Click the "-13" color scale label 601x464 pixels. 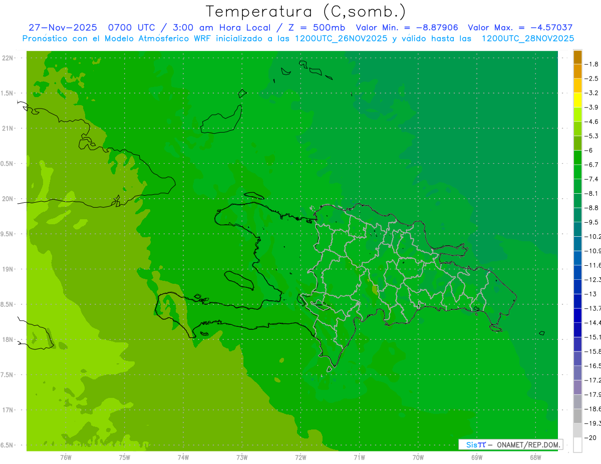point(590,294)
